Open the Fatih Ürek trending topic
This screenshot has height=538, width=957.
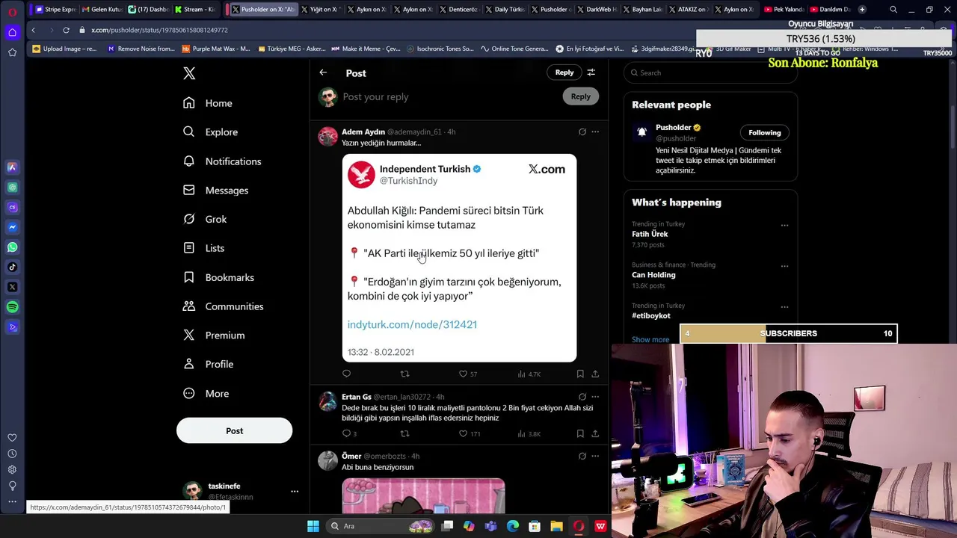650,234
